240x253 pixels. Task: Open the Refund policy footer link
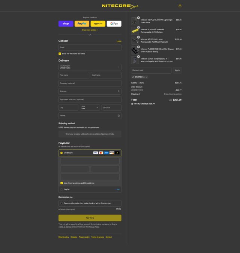pyautogui.click(x=63, y=237)
